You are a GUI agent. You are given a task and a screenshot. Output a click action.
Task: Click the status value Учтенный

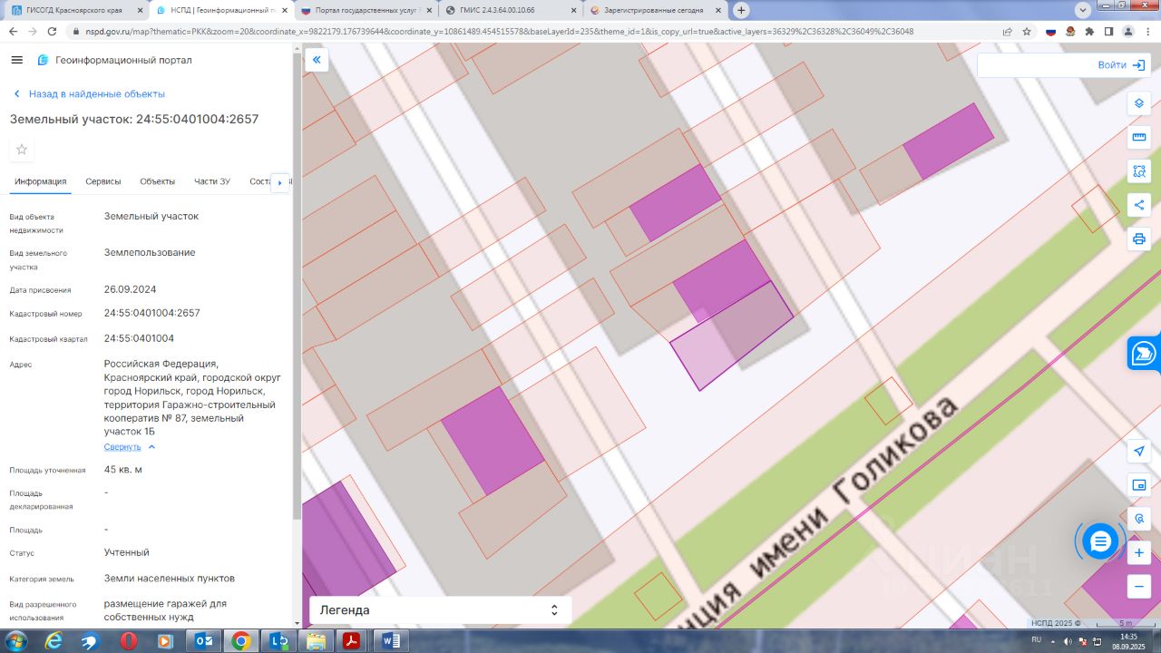click(127, 552)
